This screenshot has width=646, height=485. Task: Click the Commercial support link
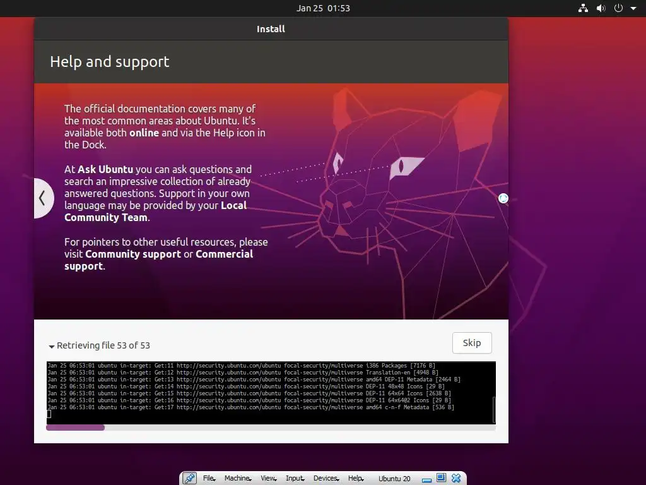(x=158, y=260)
